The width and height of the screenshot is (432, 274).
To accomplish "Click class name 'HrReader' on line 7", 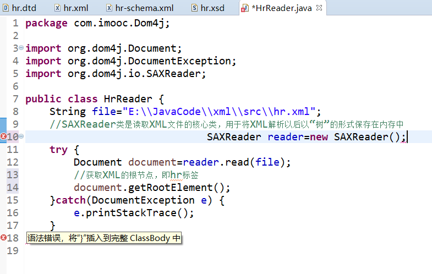I will [128, 99].
